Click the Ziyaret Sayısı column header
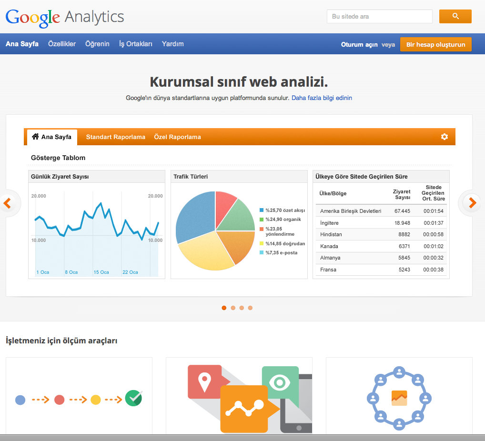 pos(402,194)
